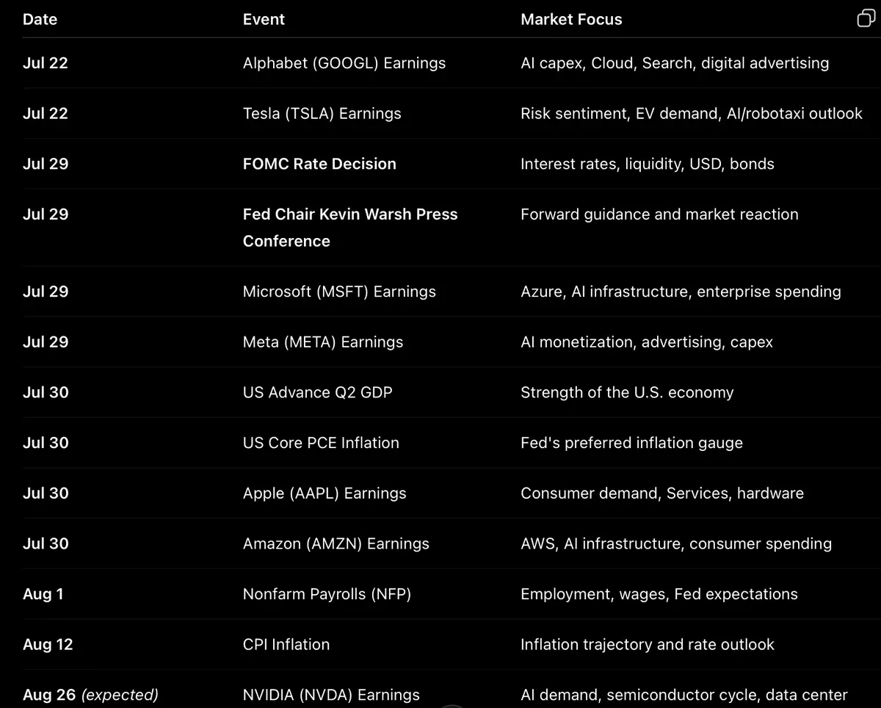Screen dimensions: 881x708
Task: Click Tesla (TSLA) Earnings cell
Action: [322, 114]
